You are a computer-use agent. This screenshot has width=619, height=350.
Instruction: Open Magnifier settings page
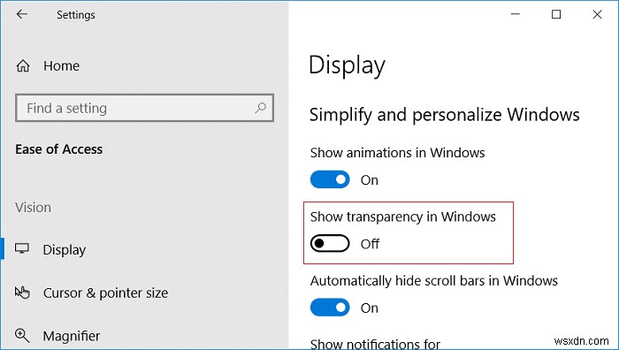(71, 336)
